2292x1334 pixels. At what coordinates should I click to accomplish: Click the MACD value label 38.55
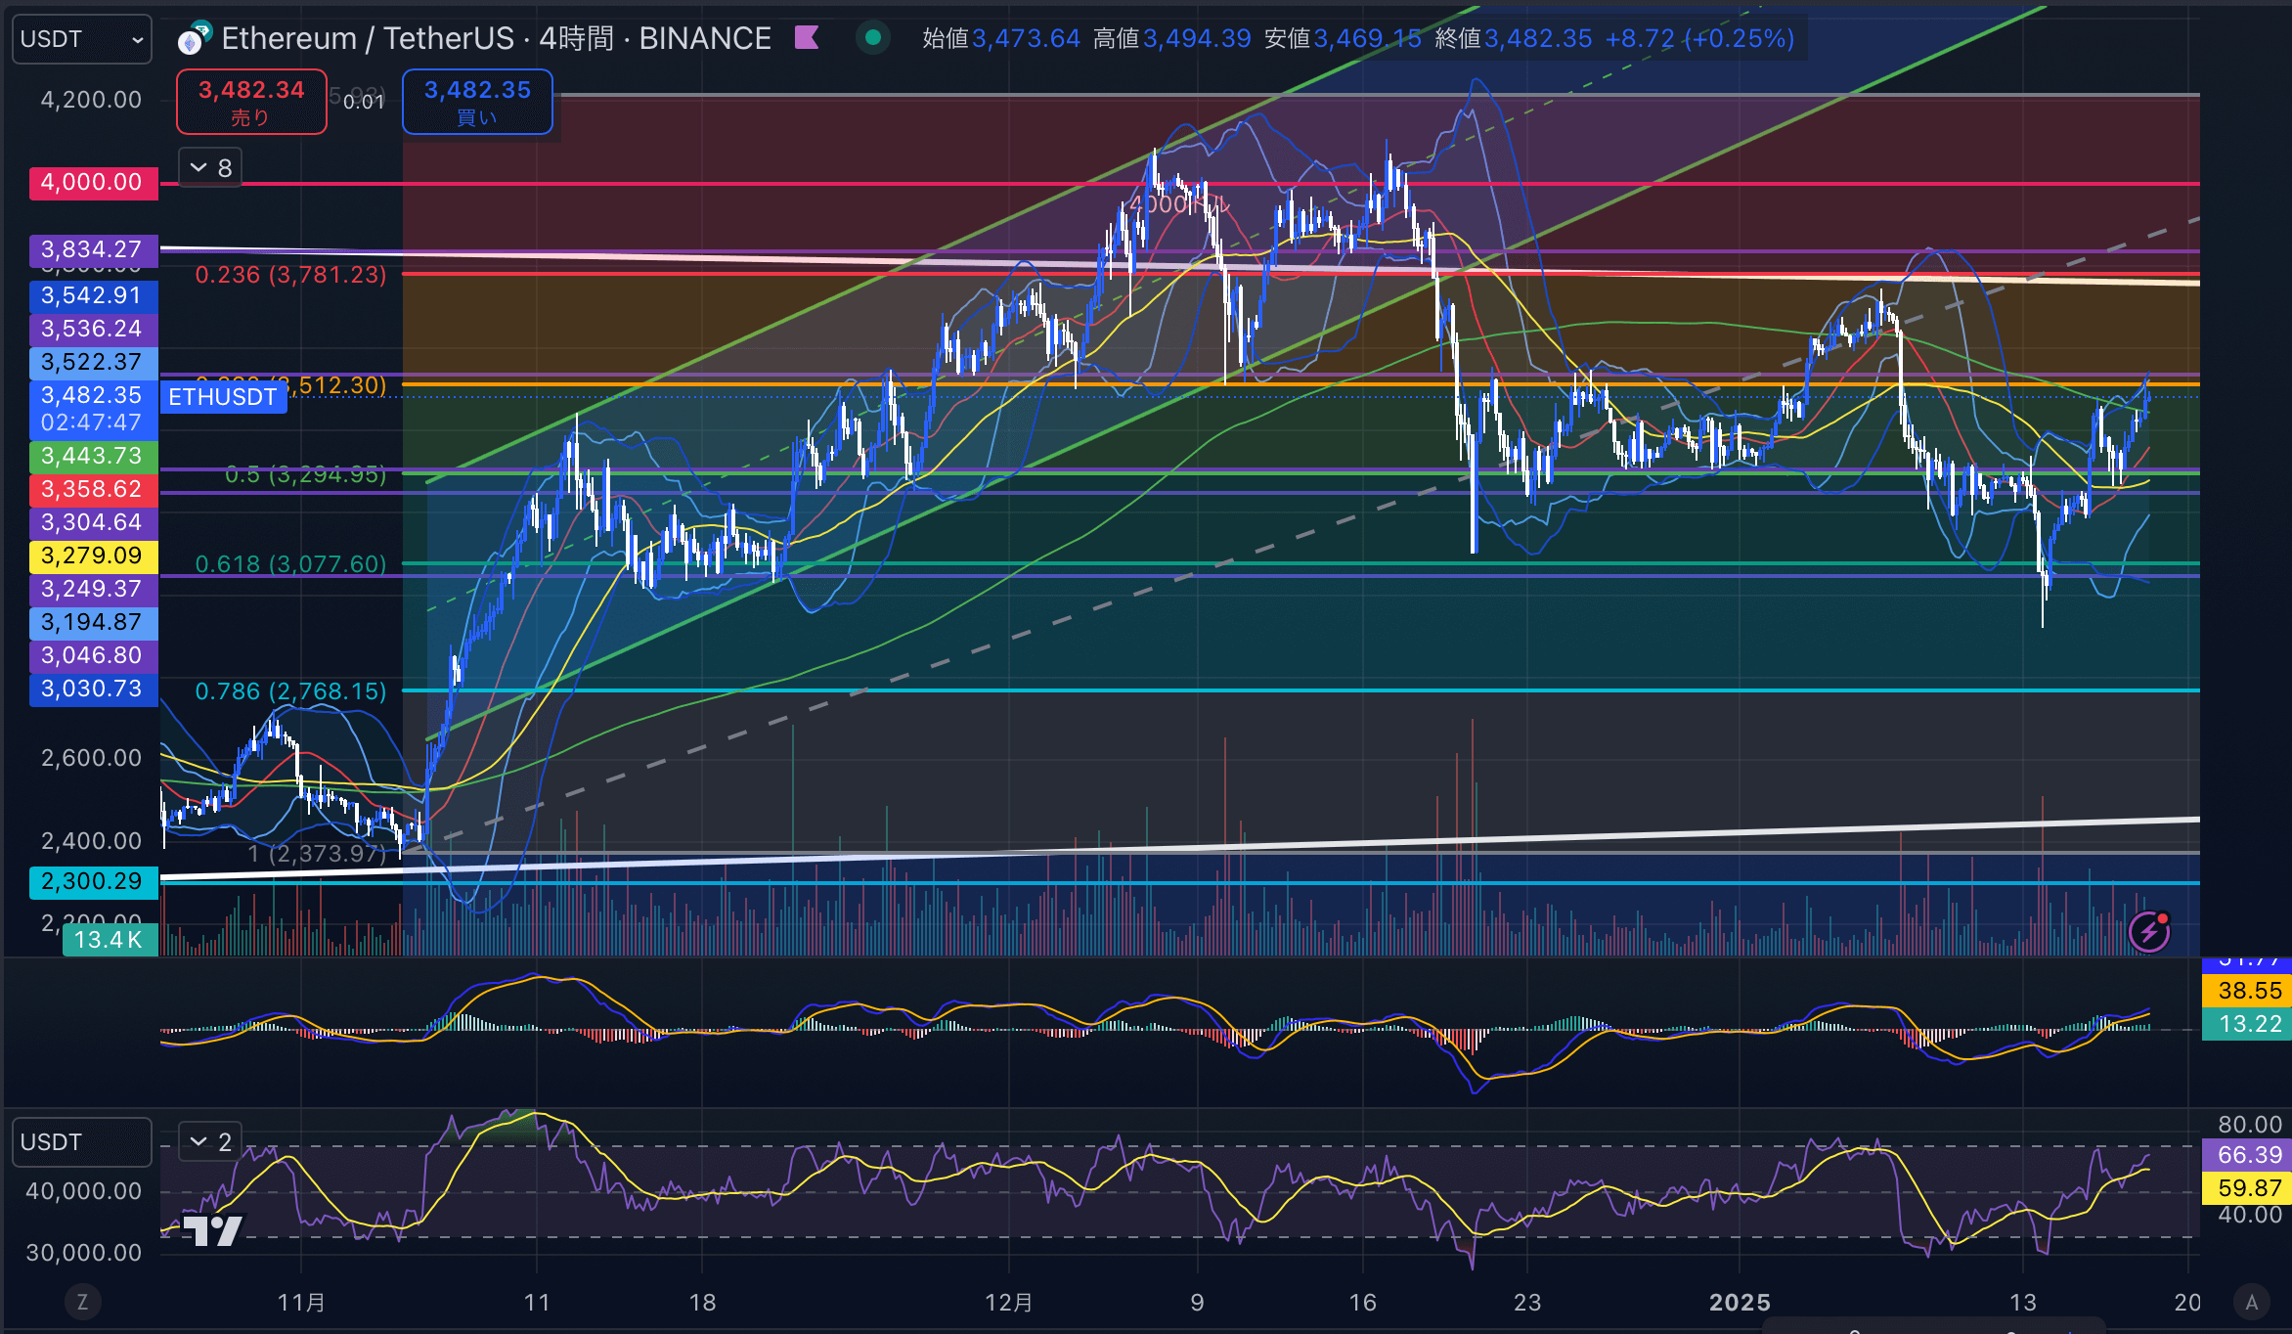(2247, 991)
